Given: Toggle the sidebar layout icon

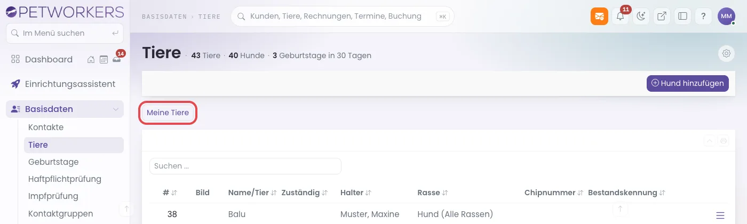Looking at the screenshot, I should pos(682,16).
